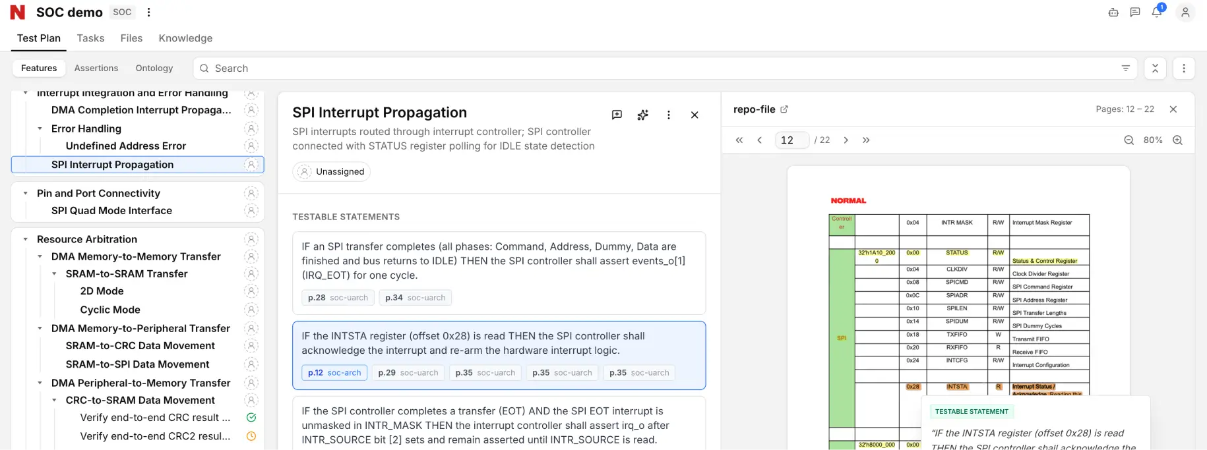The width and height of the screenshot is (1207, 450).
Task: Switch to the Files tab
Action: coord(131,38)
